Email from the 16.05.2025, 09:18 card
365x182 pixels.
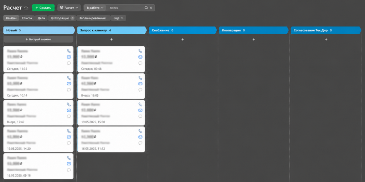[69, 164]
